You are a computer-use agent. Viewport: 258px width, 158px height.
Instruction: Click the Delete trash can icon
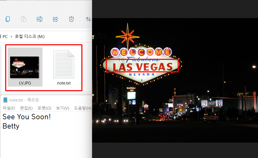pos(71,19)
